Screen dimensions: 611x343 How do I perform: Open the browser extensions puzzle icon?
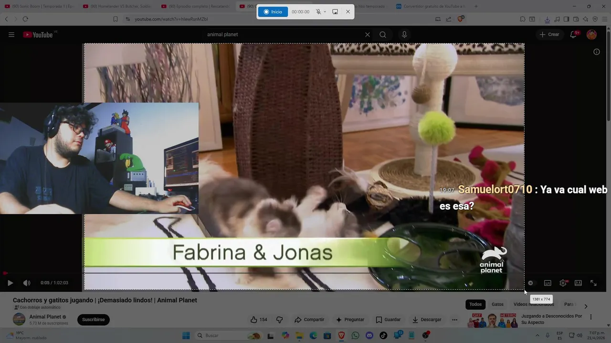click(523, 19)
